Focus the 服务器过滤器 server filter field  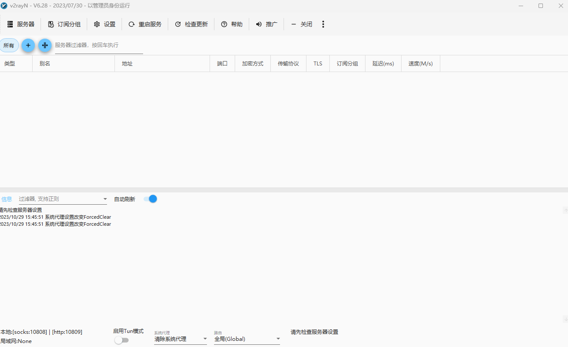coord(99,45)
